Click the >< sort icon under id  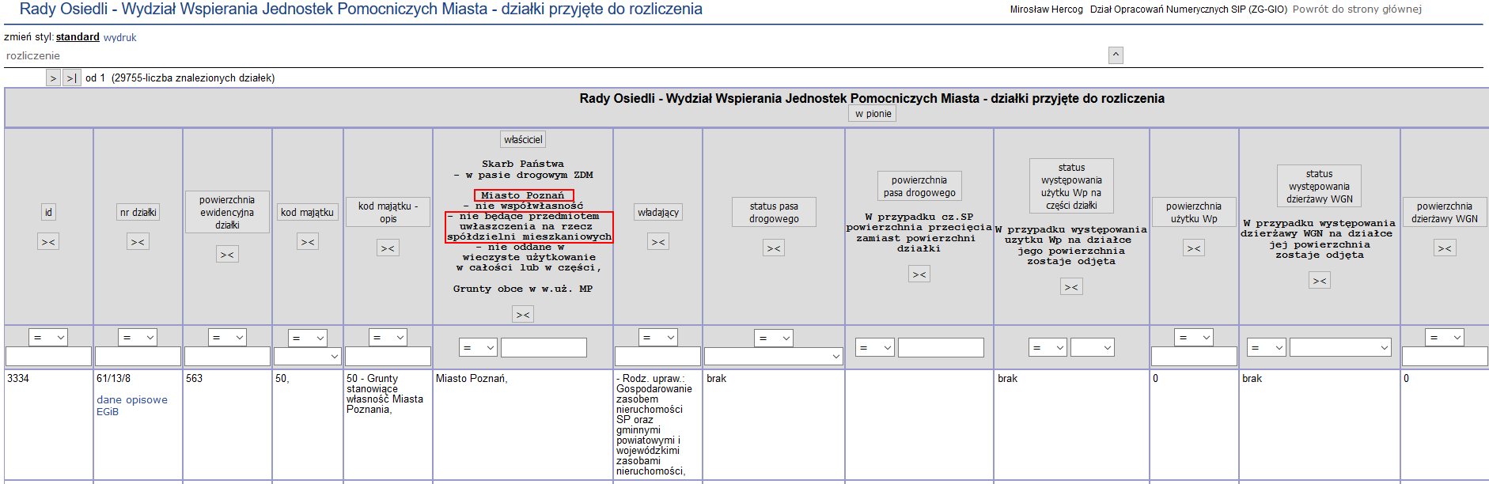pos(48,242)
